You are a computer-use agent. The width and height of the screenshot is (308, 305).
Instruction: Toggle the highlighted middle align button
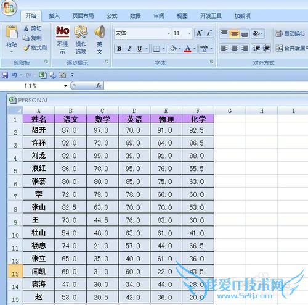pyautogui.click(x=234, y=33)
